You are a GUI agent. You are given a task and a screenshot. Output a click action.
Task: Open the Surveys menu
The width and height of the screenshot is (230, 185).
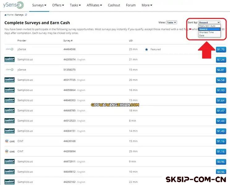click(x=39, y=5)
